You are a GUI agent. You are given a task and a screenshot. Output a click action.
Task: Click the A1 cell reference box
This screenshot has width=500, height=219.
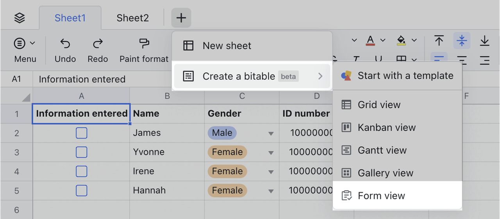coord(16,79)
